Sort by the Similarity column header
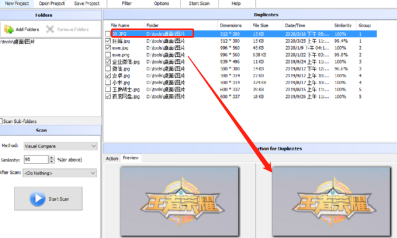This screenshot has height=238, width=397. [343, 26]
